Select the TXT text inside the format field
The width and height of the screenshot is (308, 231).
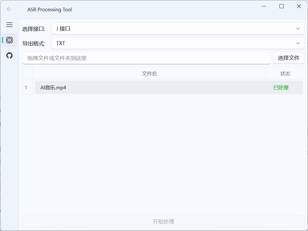coord(61,43)
